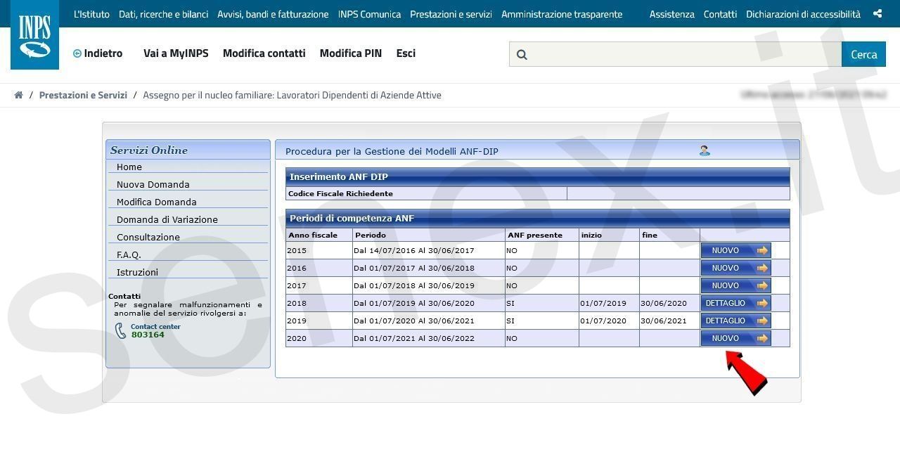Viewport: 900px width, 452px height.
Task: Open L'Istituto menu
Action: click(x=91, y=14)
